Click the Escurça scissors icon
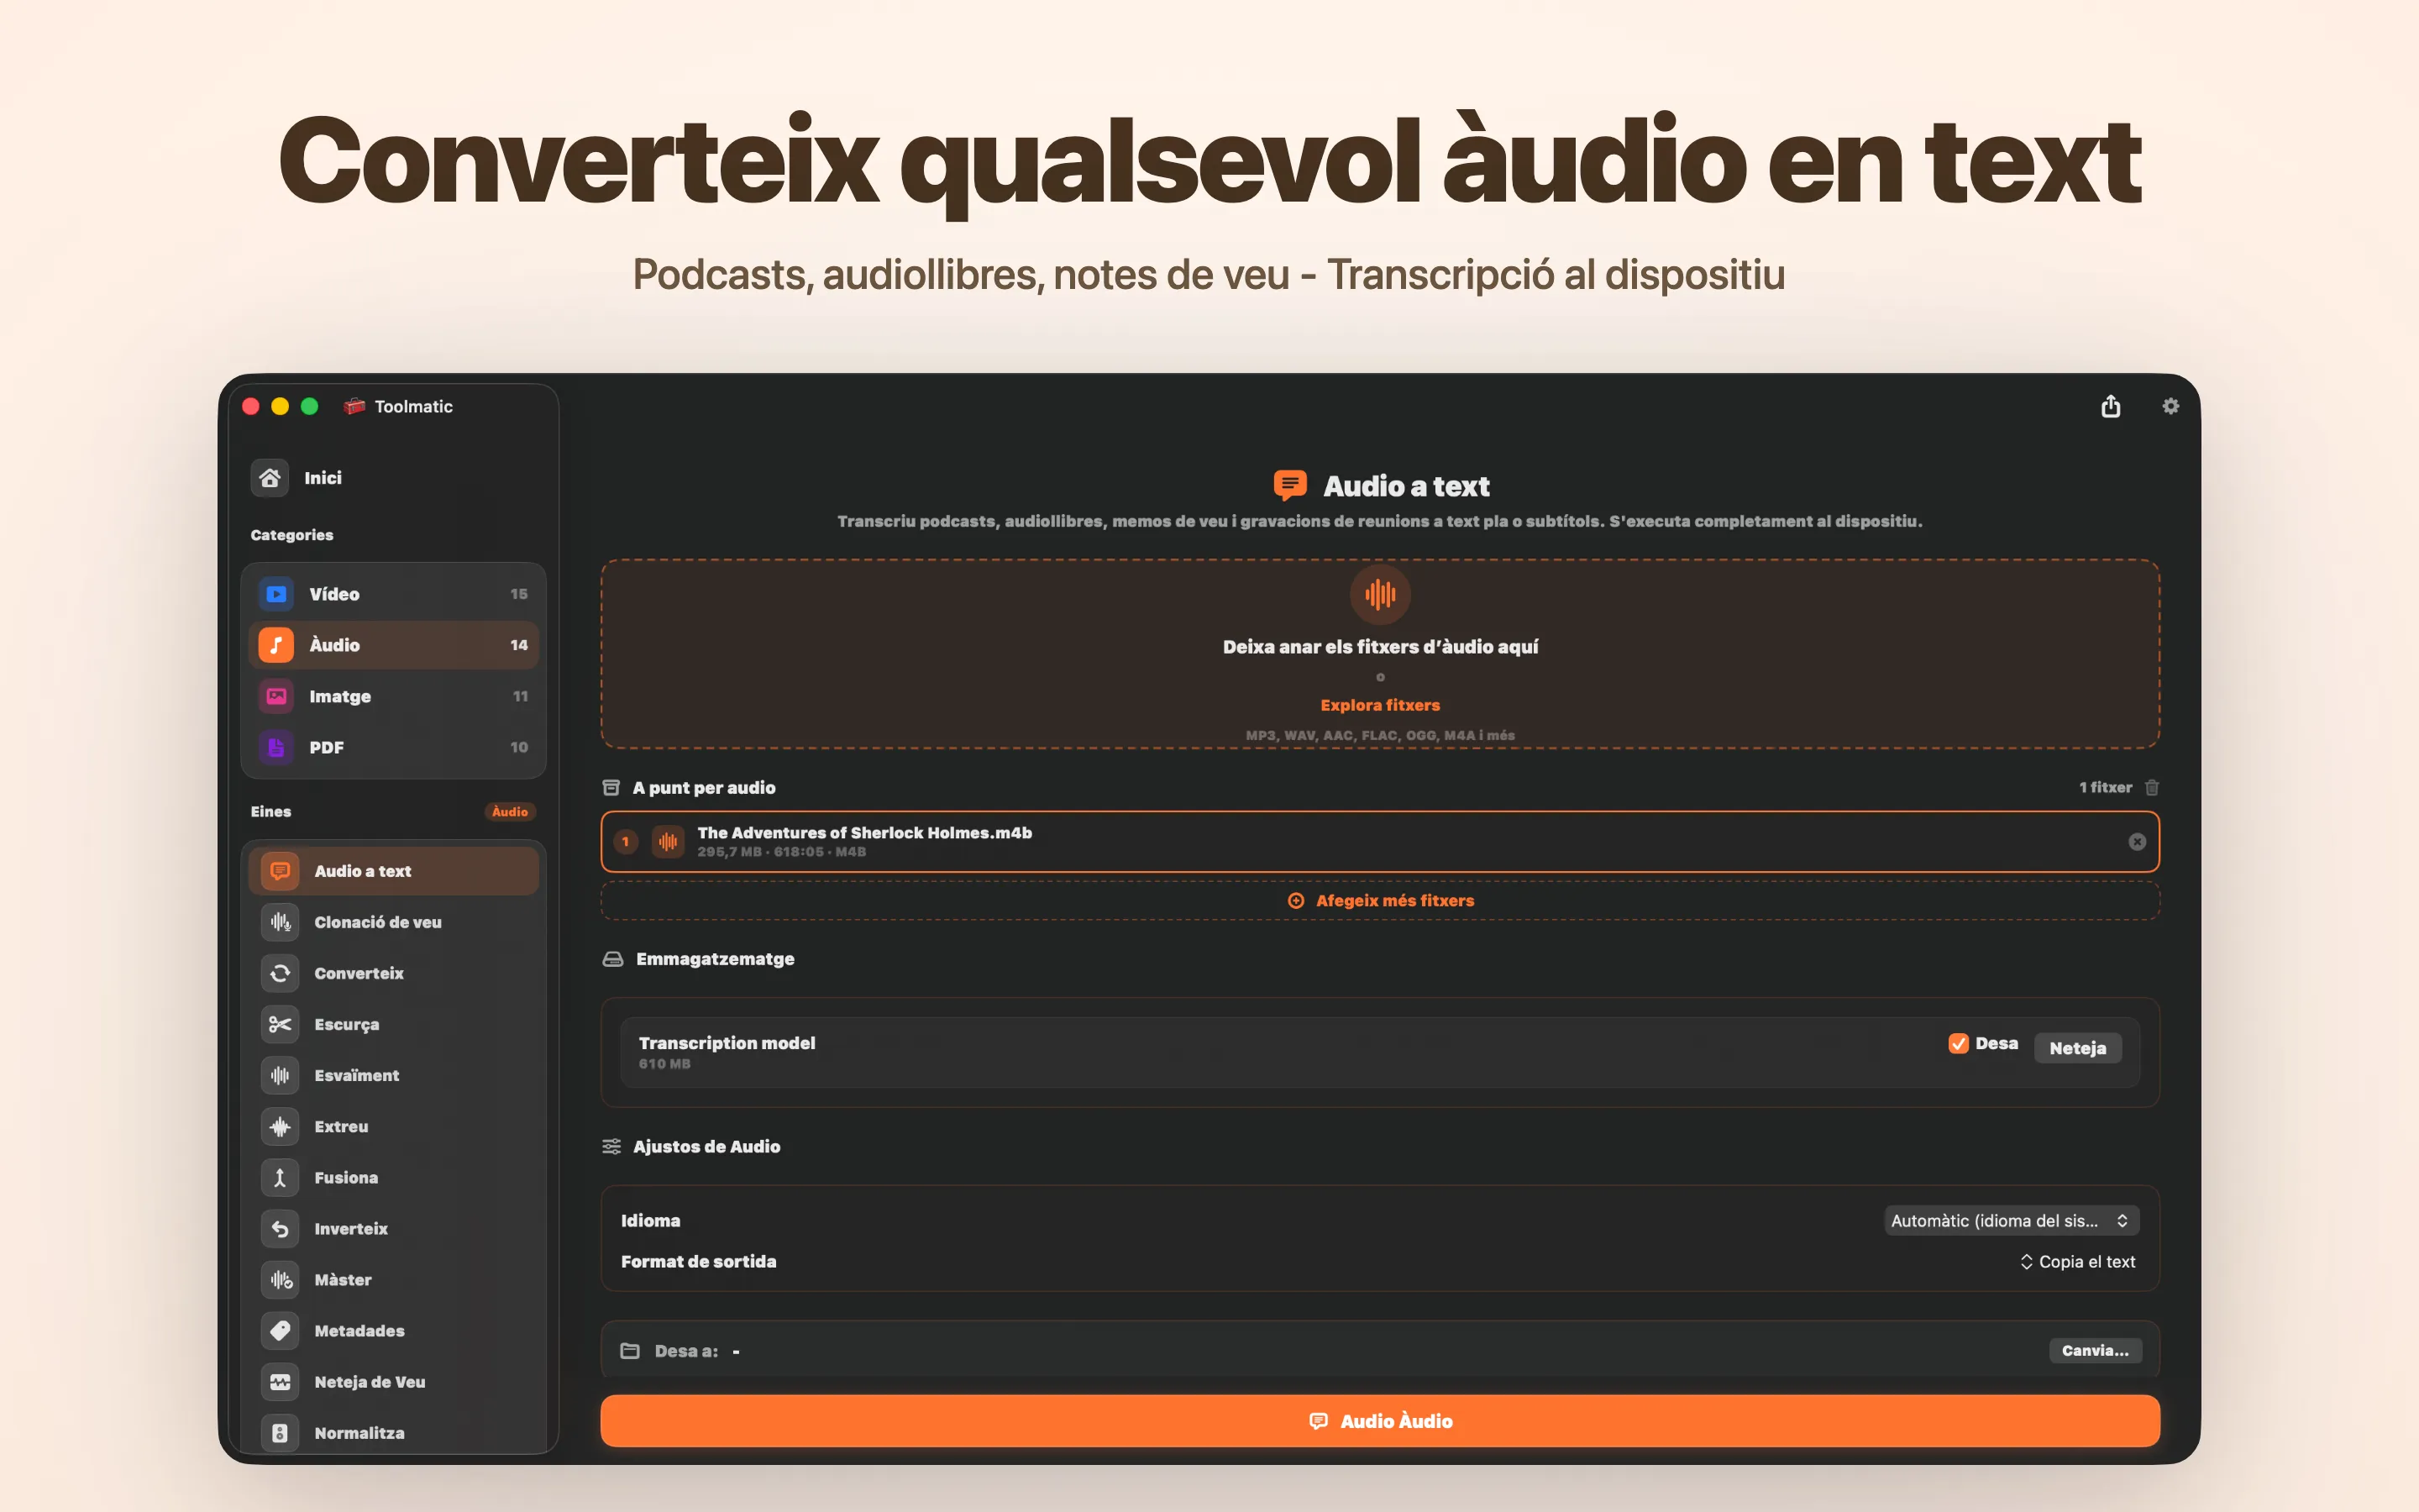This screenshot has width=2419, height=1512. [x=280, y=1024]
